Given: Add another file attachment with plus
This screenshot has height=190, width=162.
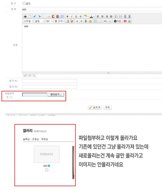Looking at the screenshot, I should (7, 97).
